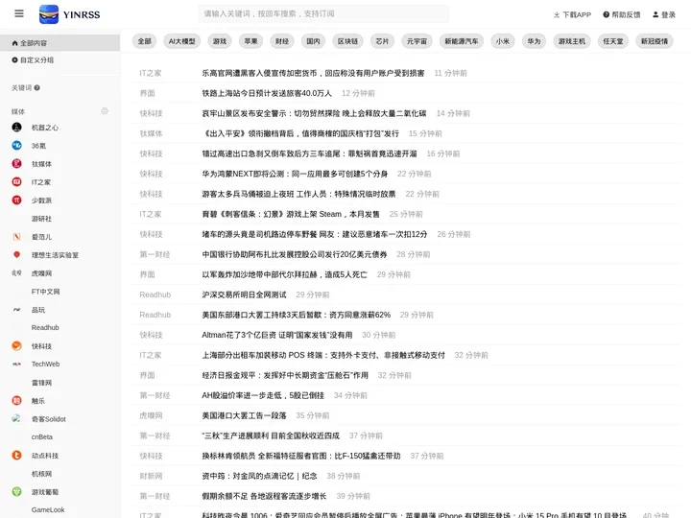This screenshot has width=691, height=518.
Task: Open the 苹果 category tab
Action: pos(250,41)
